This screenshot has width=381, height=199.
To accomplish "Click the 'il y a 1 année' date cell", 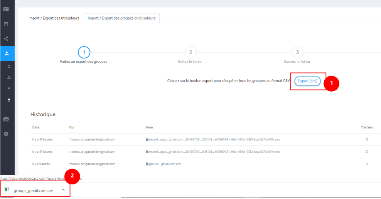I will (x=41, y=164).
